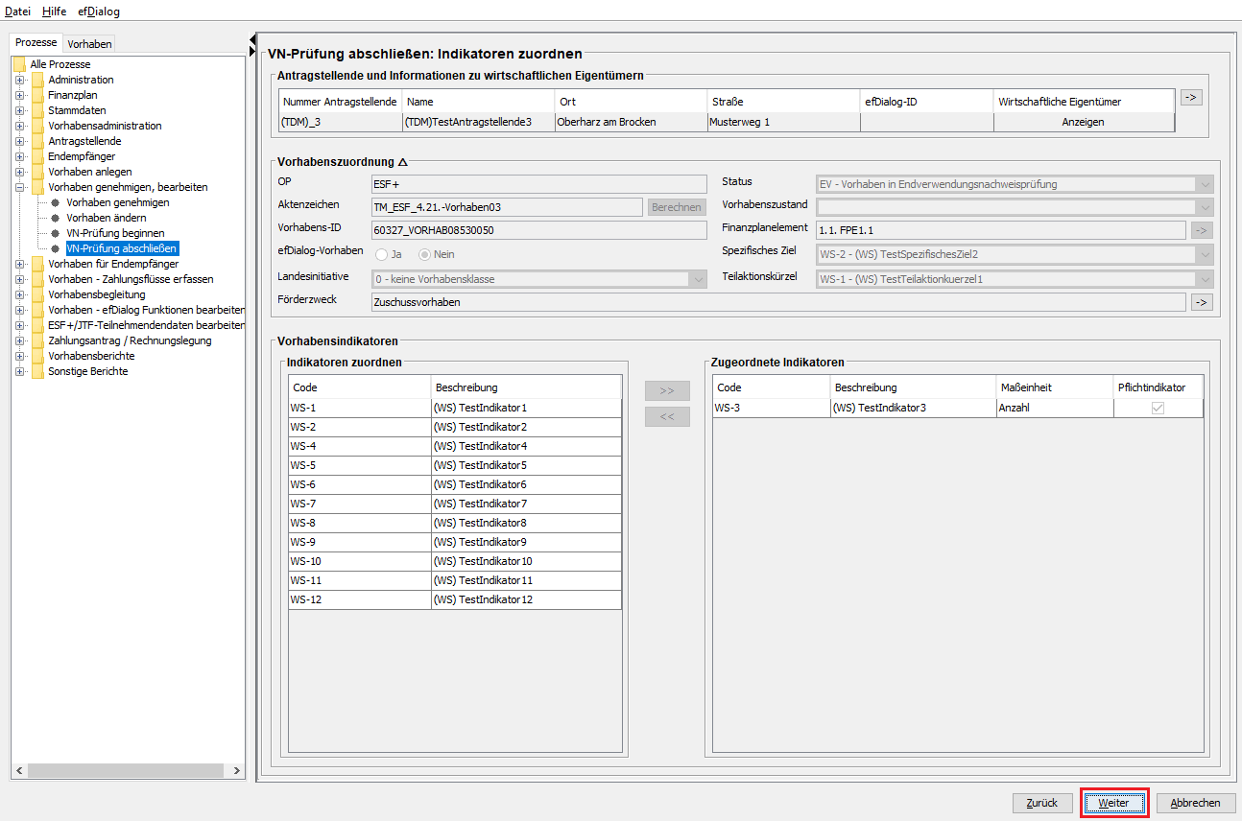Viewport: 1242px width, 821px height.
Task: Collapse the Vorhaben genehmigen, bearbeiten node
Action: tap(19, 187)
